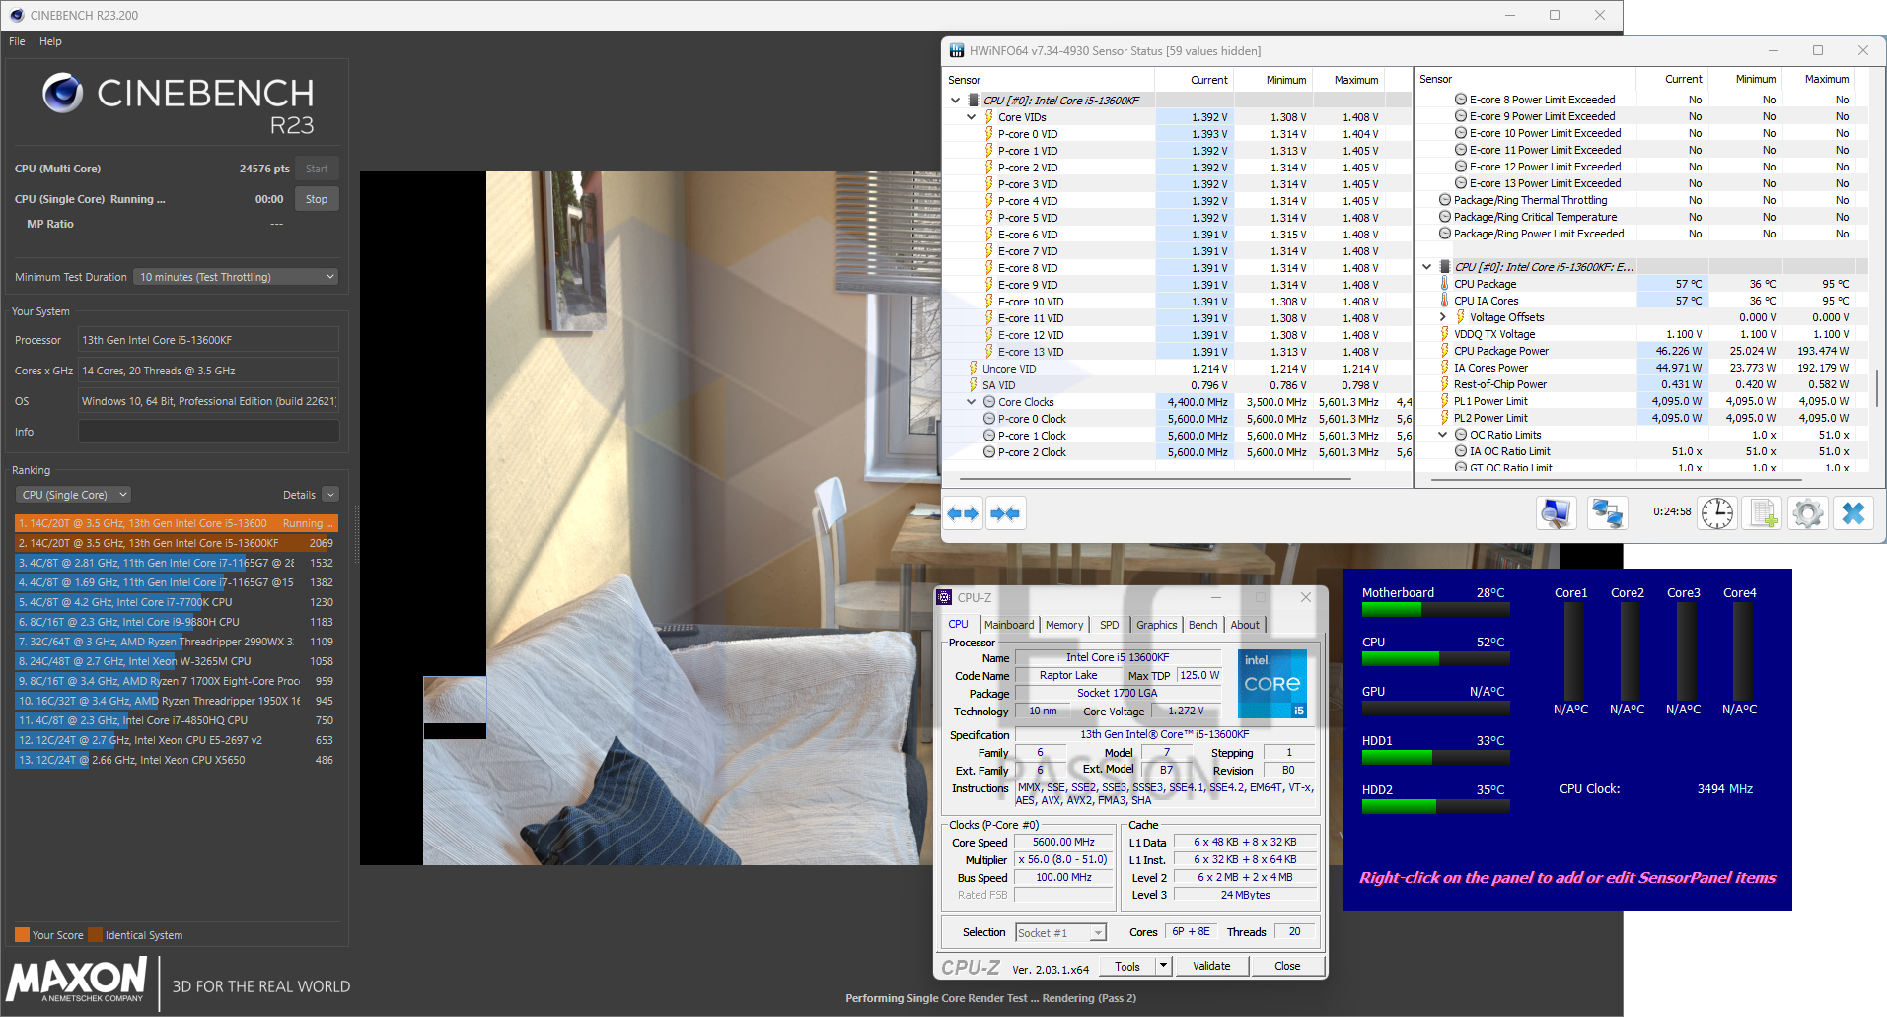Click the Intel Core i5 logo in CPU-Z

pyautogui.click(x=1272, y=683)
